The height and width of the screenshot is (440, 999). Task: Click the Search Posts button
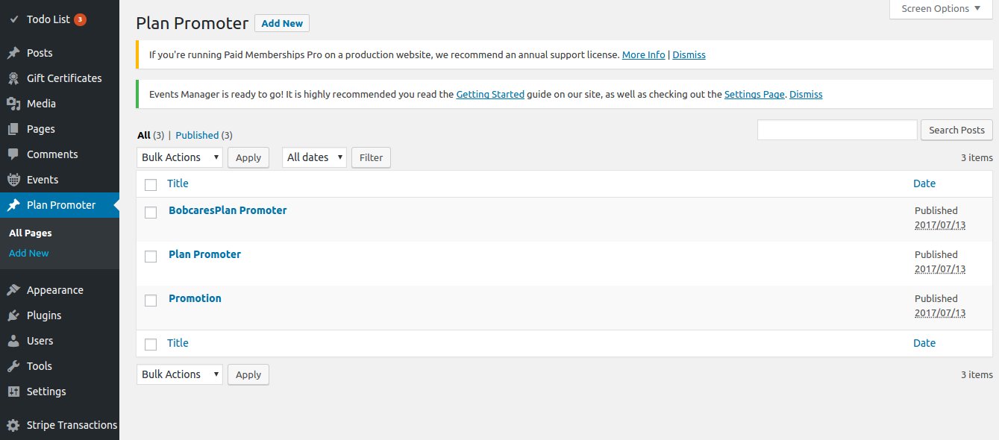click(x=956, y=130)
